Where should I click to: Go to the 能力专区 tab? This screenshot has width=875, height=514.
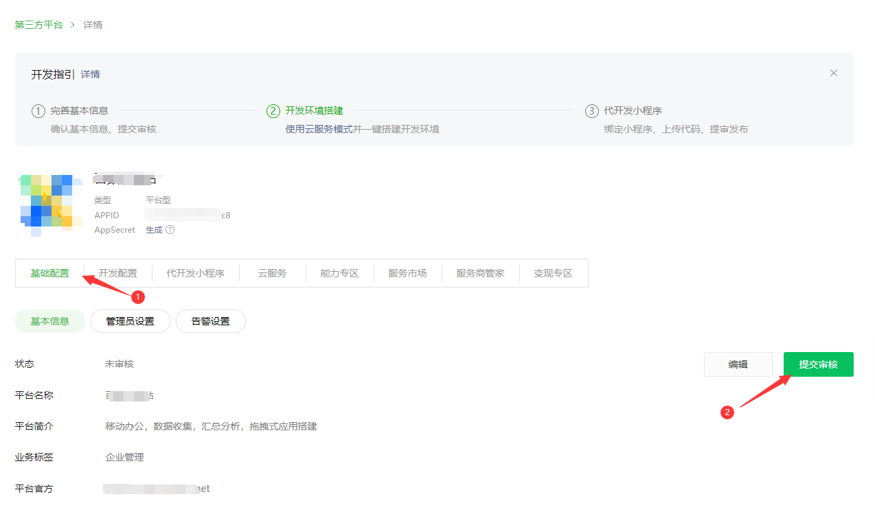click(x=339, y=273)
